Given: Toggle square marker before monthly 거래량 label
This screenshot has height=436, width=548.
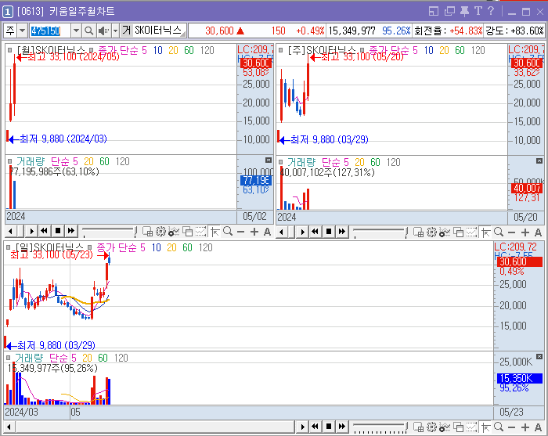Looking at the screenshot, I should pyautogui.click(x=9, y=161).
